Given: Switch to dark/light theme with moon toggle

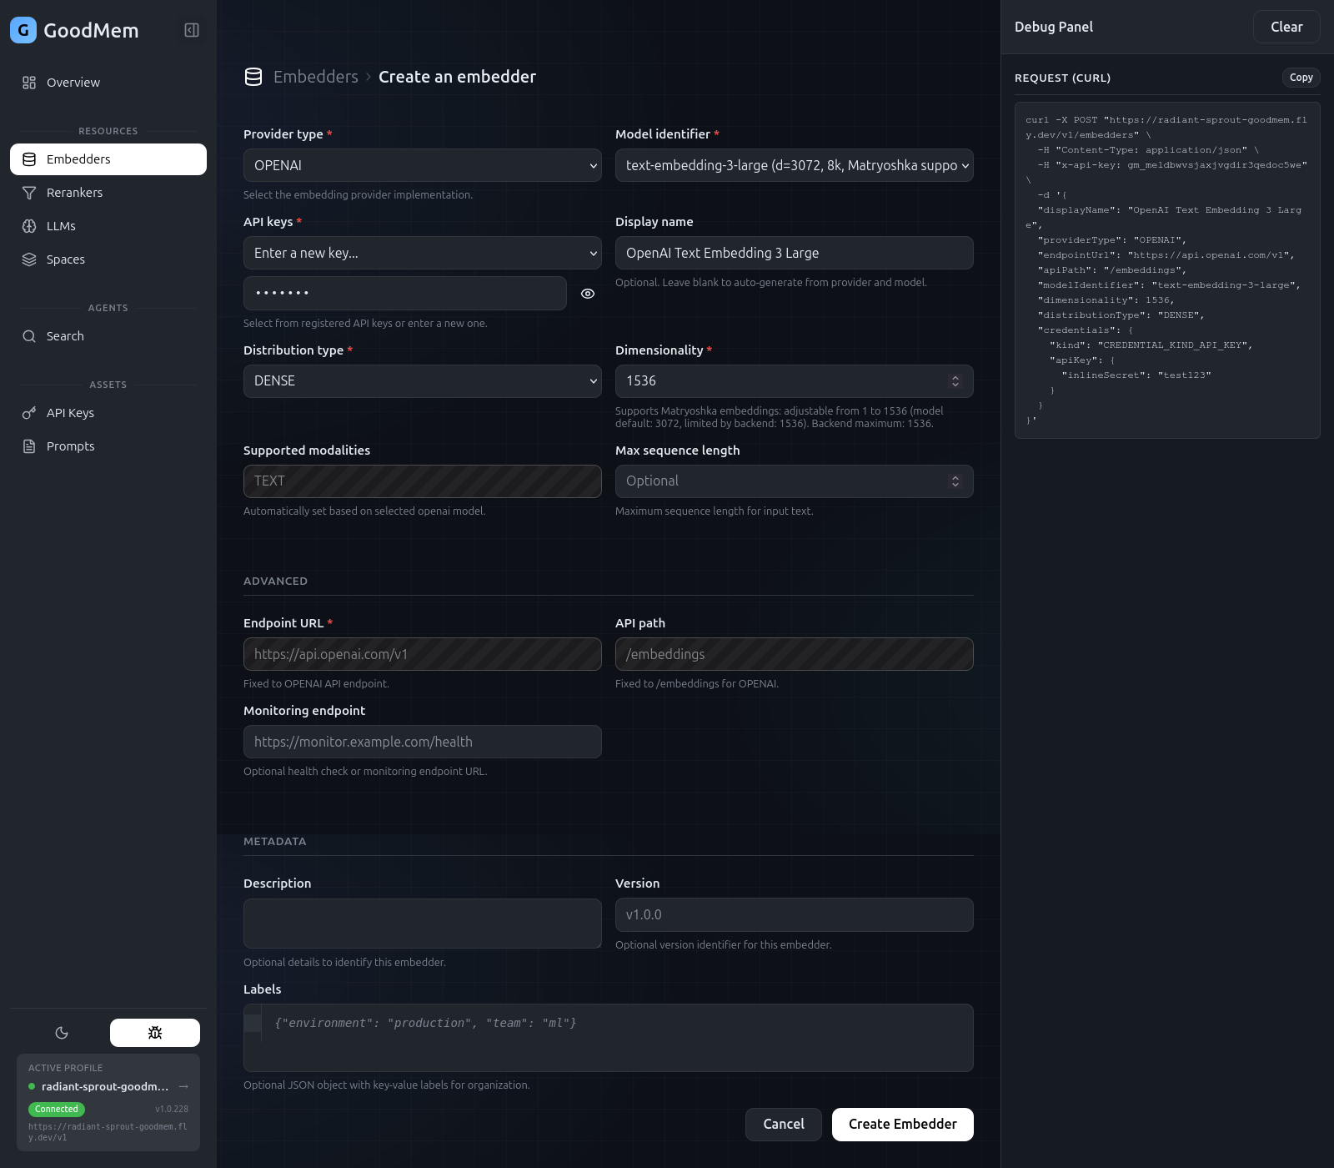Looking at the screenshot, I should [63, 1032].
